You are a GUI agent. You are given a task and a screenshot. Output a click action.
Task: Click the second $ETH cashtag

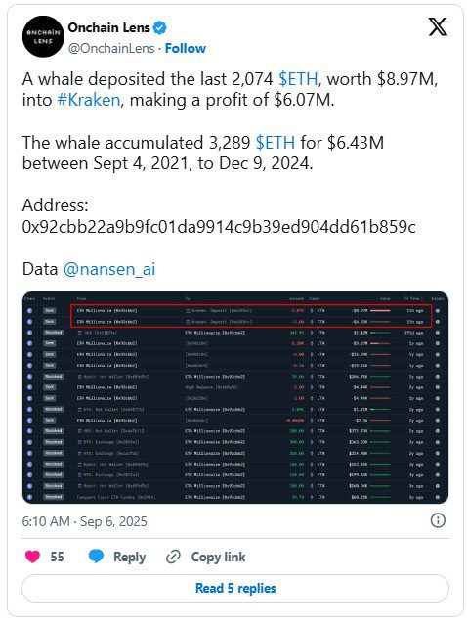pyautogui.click(x=276, y=143)
